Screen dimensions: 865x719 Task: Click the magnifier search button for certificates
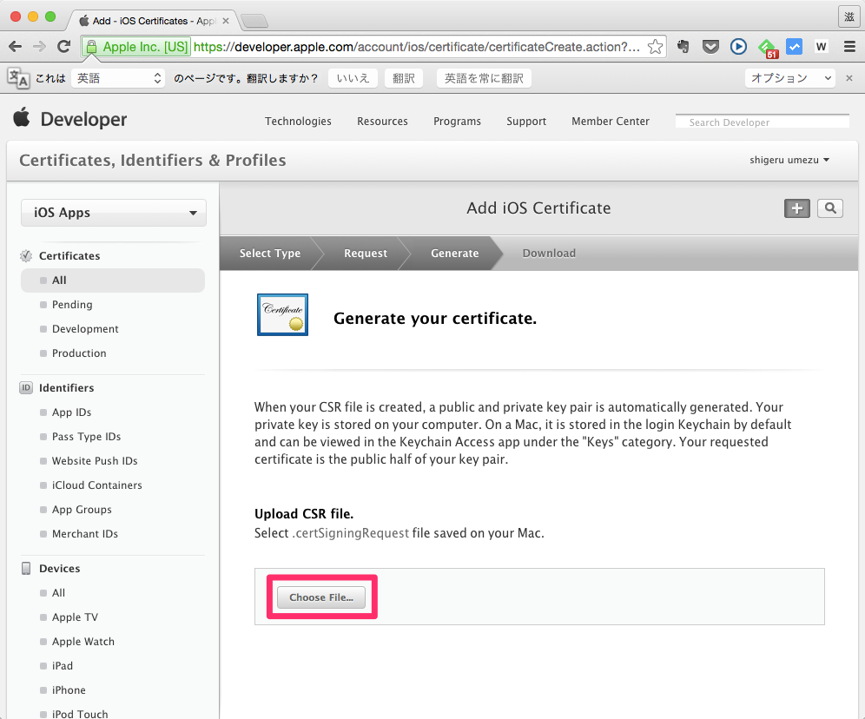[x=829, y=208]
